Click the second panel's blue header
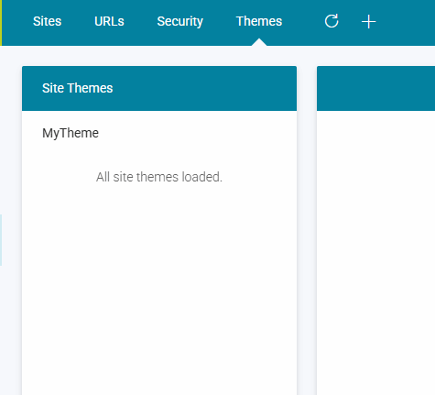435x395 pixels. [x=375, y=88]
